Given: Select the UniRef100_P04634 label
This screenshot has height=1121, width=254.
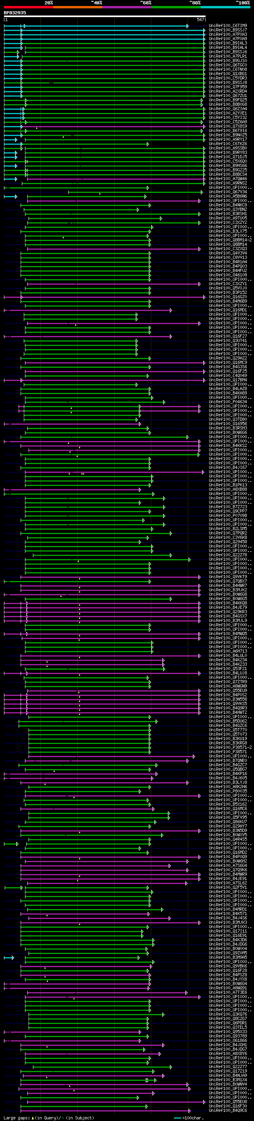Looking at the screenshot, I should 228,402.
